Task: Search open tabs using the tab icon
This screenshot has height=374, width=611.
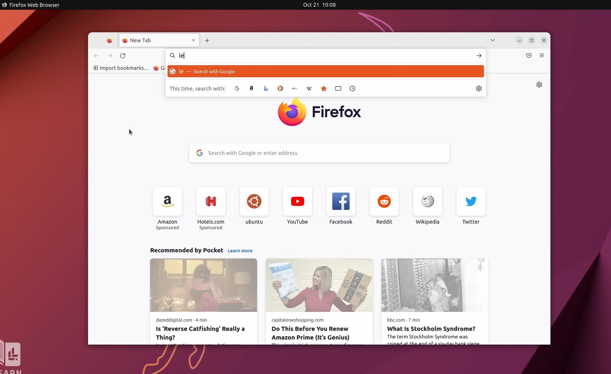Action: click(x=338, y=88)
